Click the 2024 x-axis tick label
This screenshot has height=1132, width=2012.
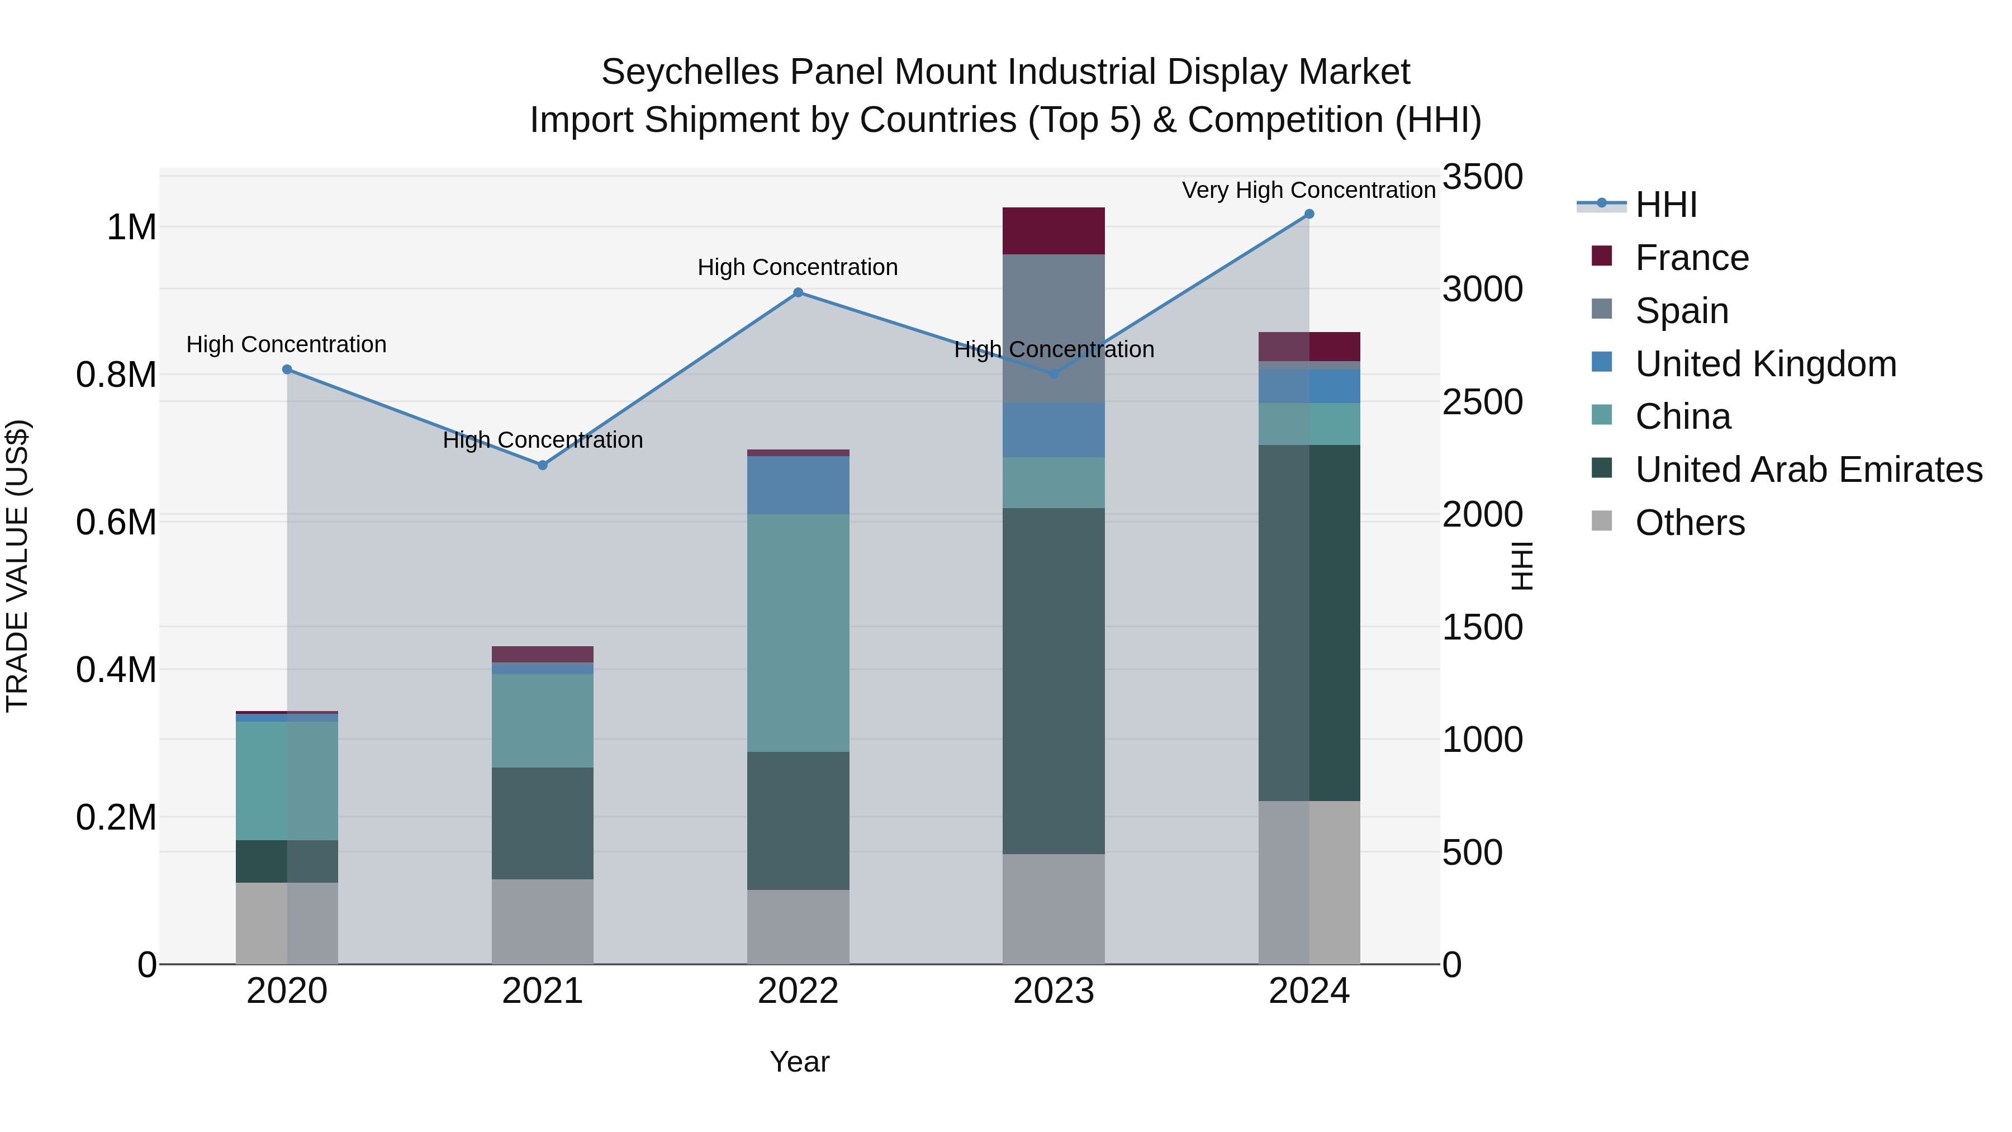[x=1309, y=991]
